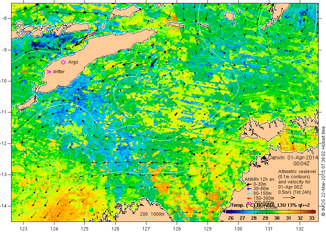This screenshot has height=233, width=326.
Task: Click colorbar tick label '28'
Action: [254, 218]
